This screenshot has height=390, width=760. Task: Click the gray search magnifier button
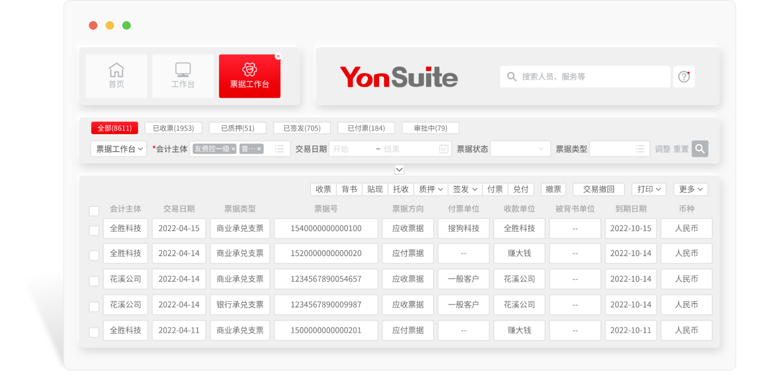(700, 149)
